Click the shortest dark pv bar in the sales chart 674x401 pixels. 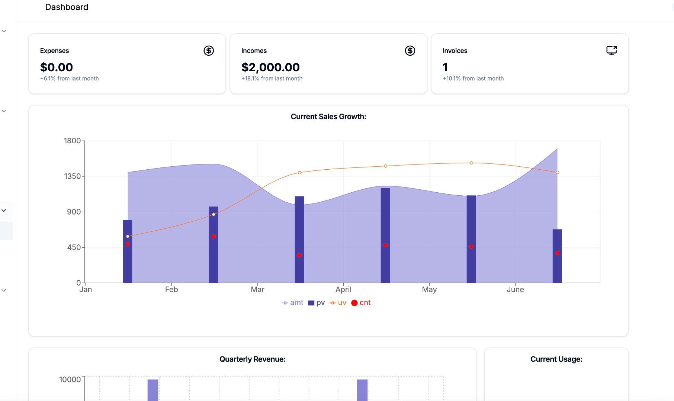coord(557,256)
